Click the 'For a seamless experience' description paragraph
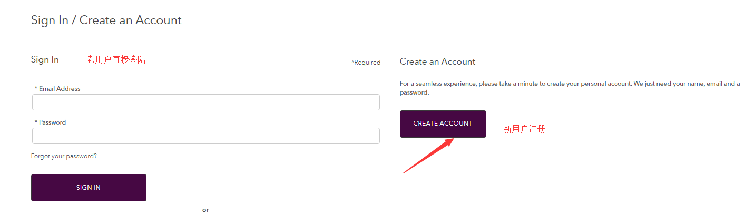The width and height of the screenshot is (745, 216). pyautogui.click(x=569, y=88)
